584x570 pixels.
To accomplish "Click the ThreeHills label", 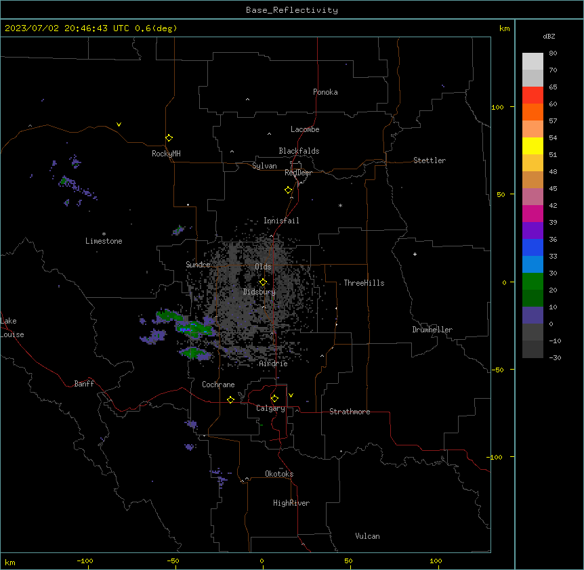I will coord(364,283).
